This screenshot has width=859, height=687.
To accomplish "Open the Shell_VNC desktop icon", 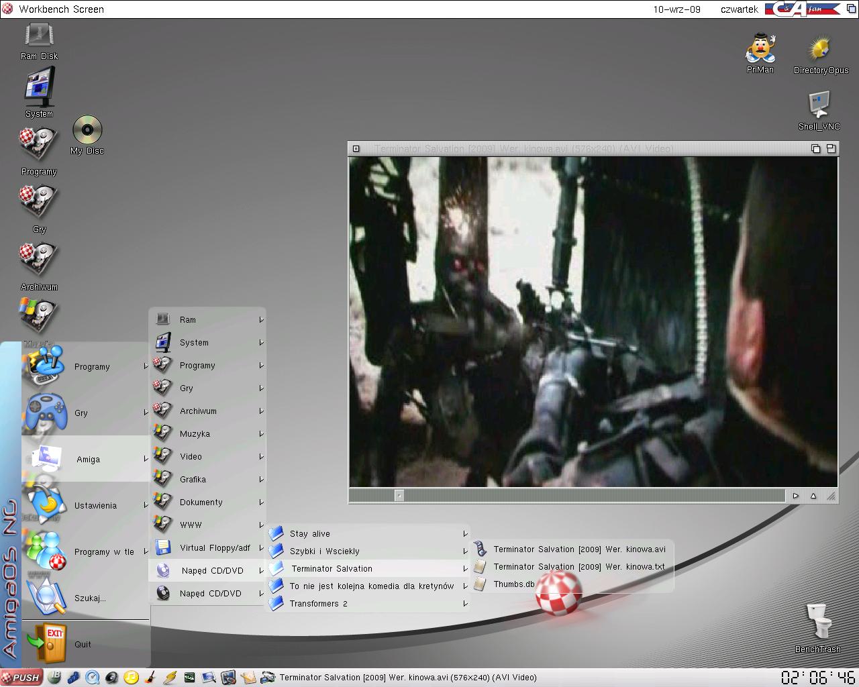I will tap(819, 111).
